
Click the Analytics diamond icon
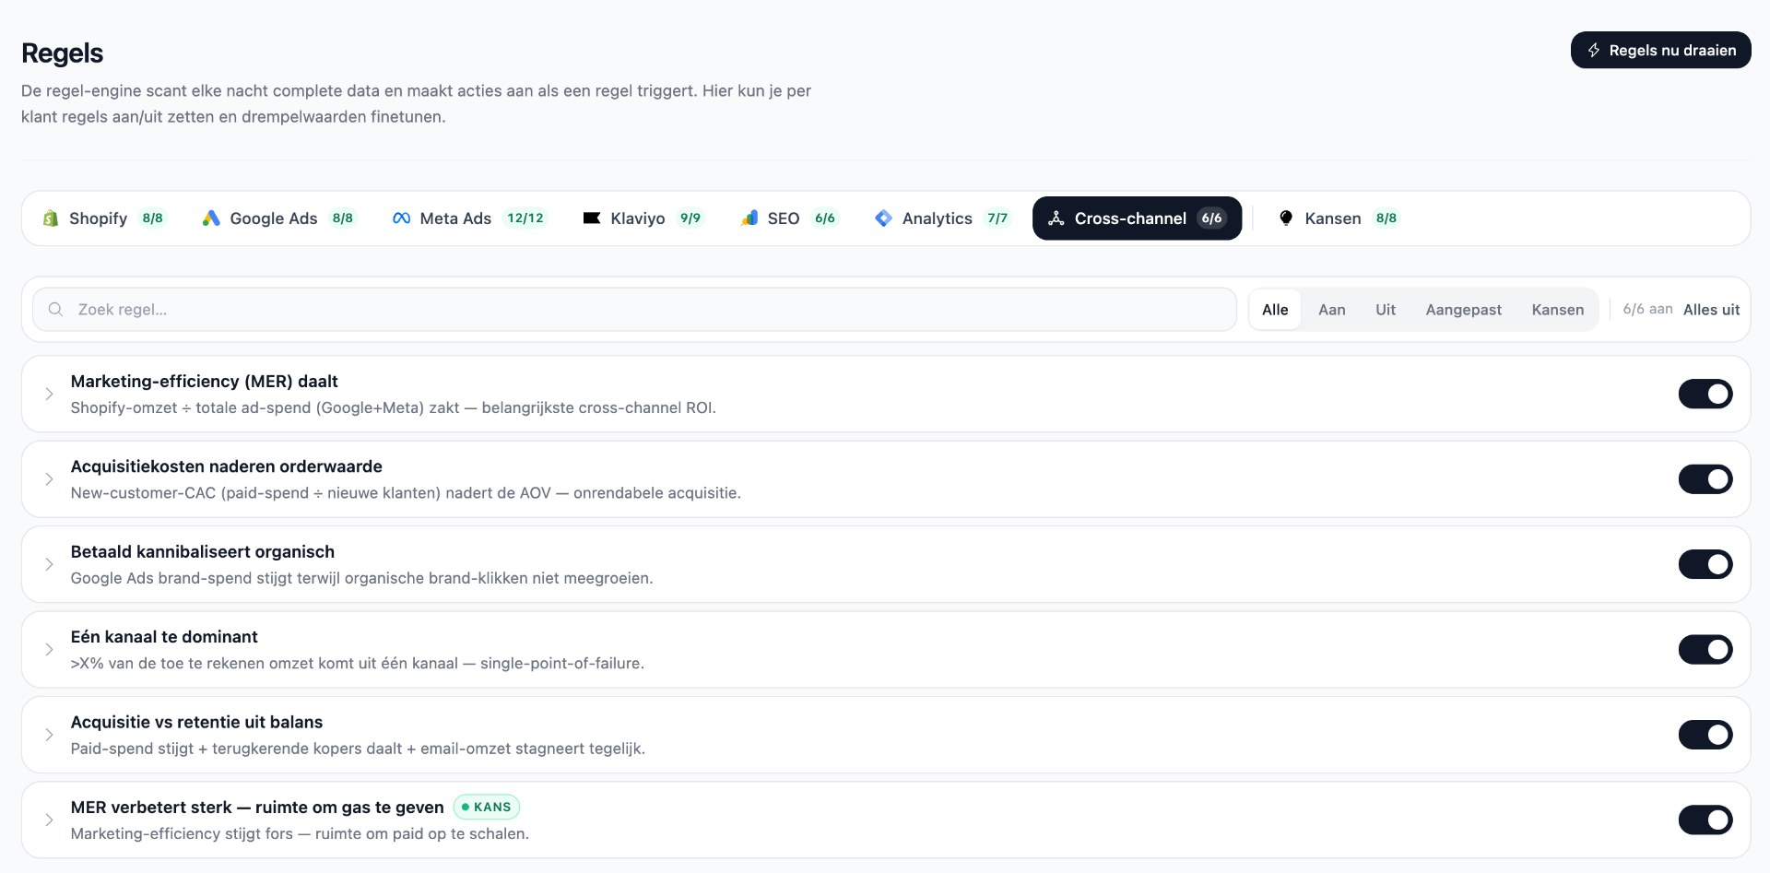pyautogui.click(x=883, y=218)
